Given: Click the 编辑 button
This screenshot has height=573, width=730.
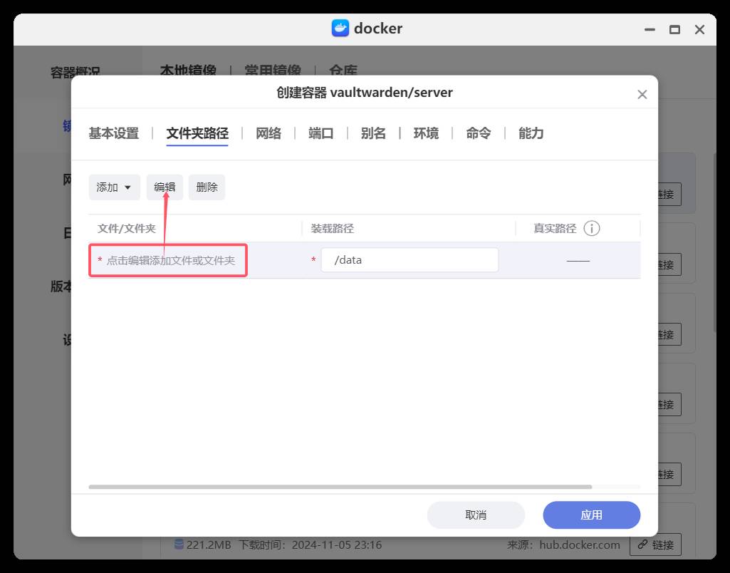Looking at the screenshot, I should [x=165, y=187].
